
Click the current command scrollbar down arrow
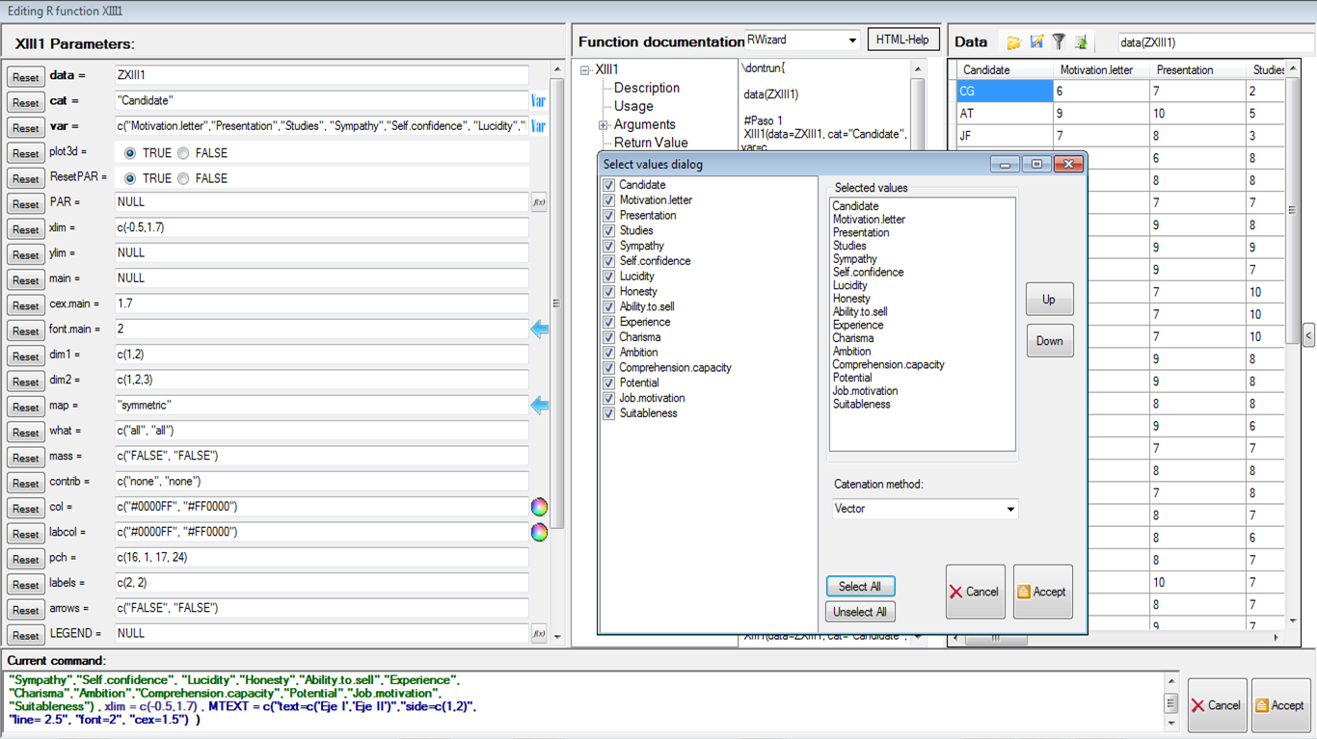(x=1170, y=724)
